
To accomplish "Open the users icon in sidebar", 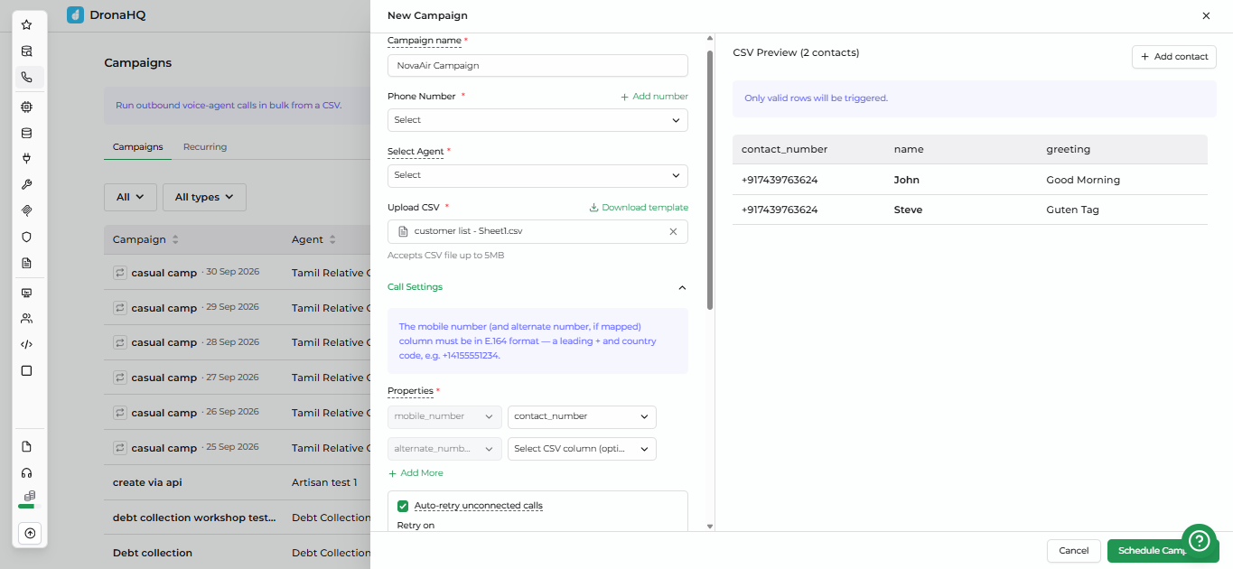I will coord(26,318).
